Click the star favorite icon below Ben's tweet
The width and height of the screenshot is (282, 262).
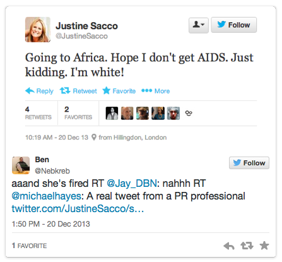264,246
